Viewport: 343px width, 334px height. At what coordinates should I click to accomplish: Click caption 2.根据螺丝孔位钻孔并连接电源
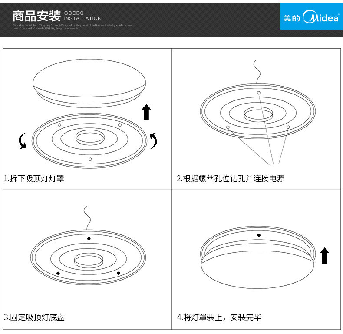[231, 178]
